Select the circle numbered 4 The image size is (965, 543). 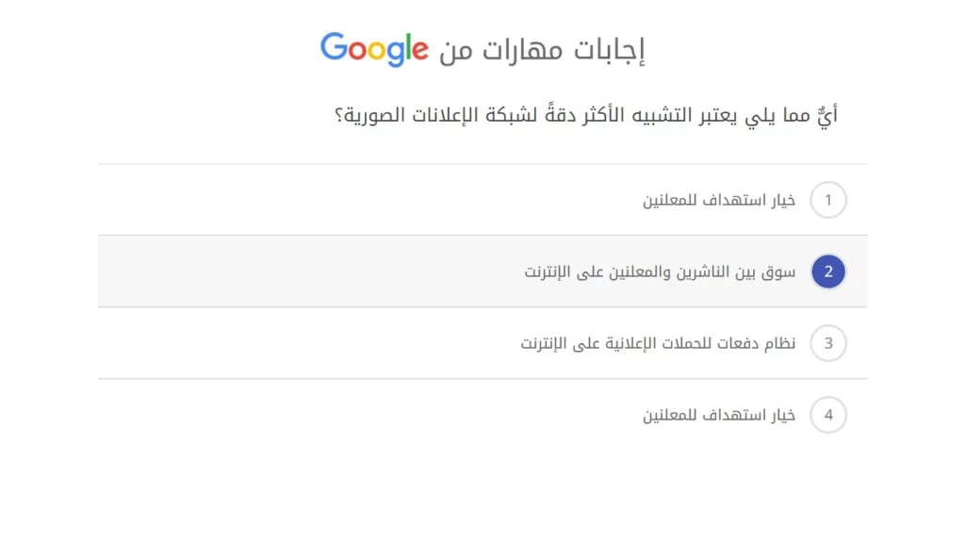click(x=827, y=415)
